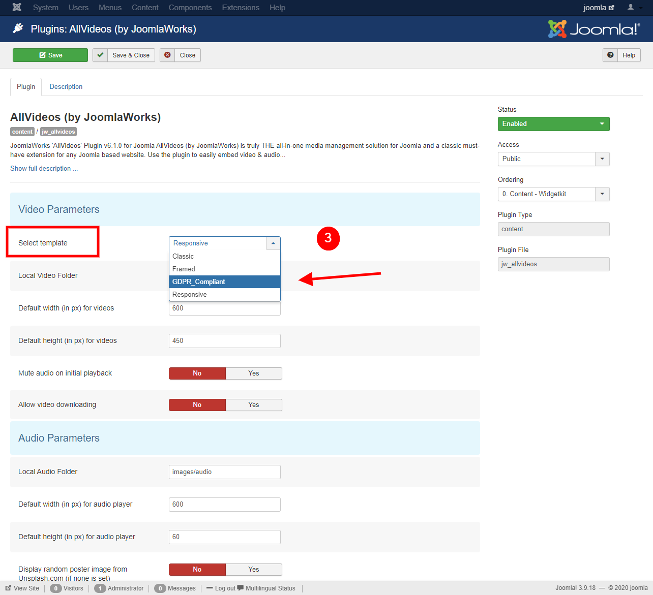Click the help question mark icon

[x=610, y=55]
